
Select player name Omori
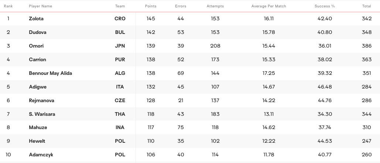pos(36,46)
